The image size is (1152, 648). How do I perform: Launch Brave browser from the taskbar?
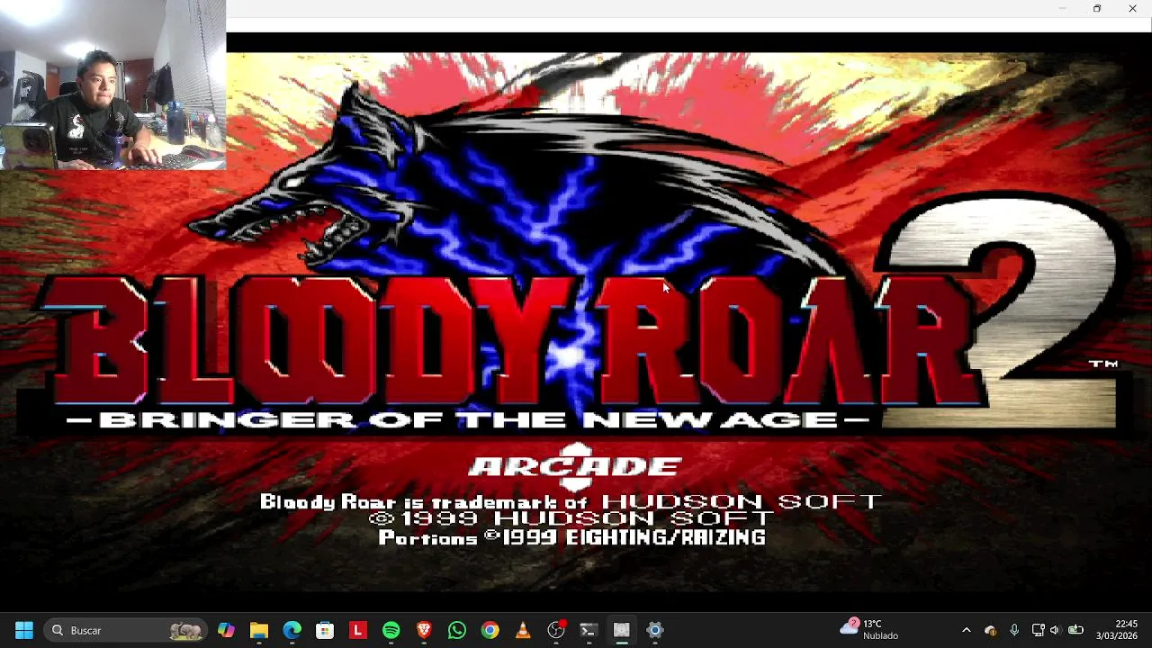(424, 630)
